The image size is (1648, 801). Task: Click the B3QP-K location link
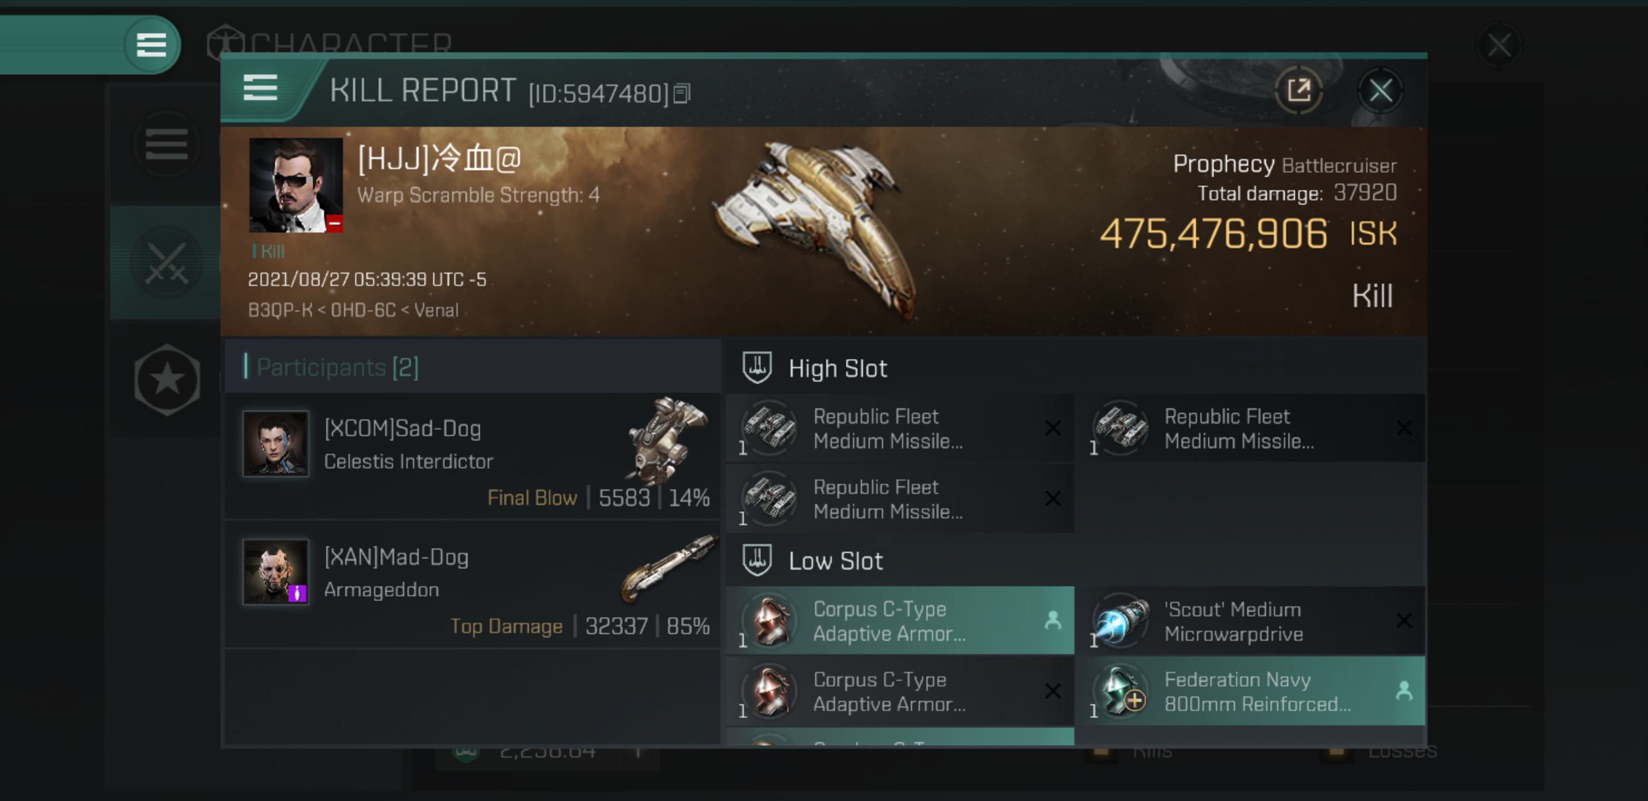[x=279, y=310]
